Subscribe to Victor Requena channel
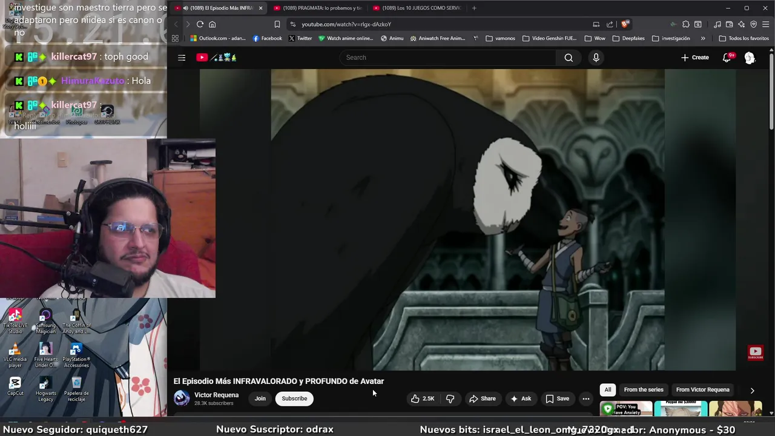The width and height of the screenshot is (775, 436). (294, 398)
